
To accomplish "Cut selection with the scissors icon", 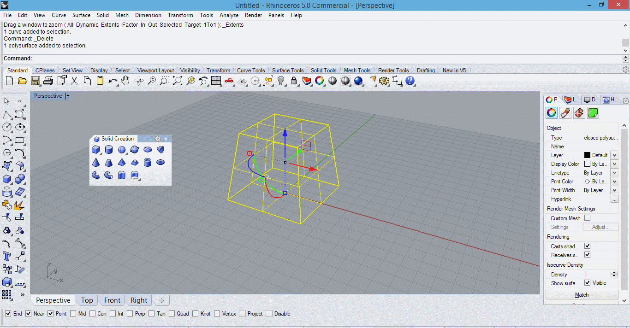I will tap(74, 81).
